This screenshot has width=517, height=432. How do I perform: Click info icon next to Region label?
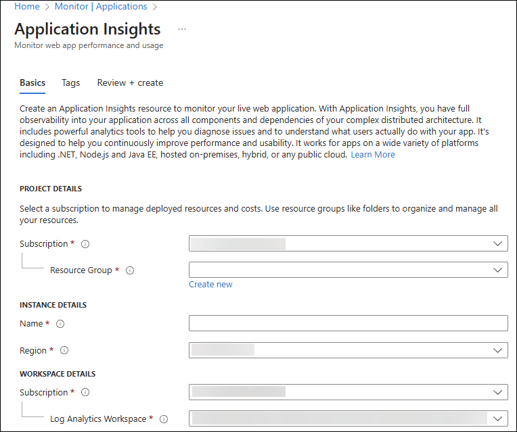[x=64, y=350]
